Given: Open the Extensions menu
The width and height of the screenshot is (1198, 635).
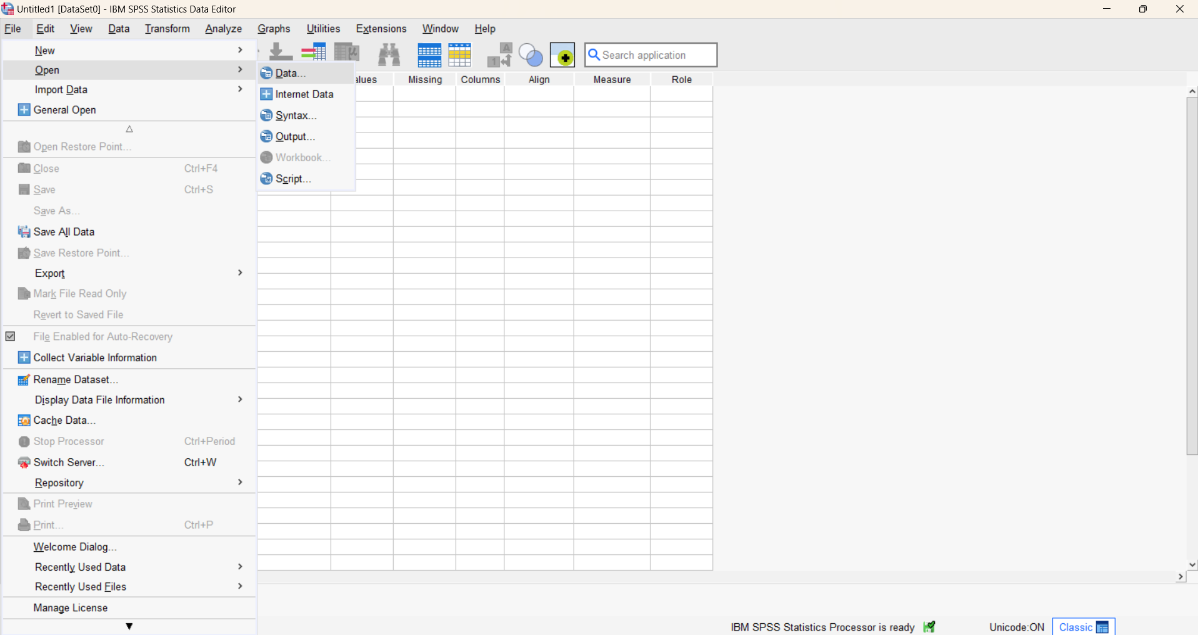Looking at the screenshot, I should pyautogui.click(x=381, y=29).
